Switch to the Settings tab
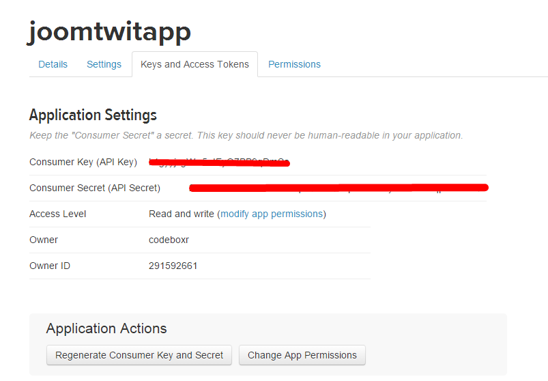 pos(104,64)
